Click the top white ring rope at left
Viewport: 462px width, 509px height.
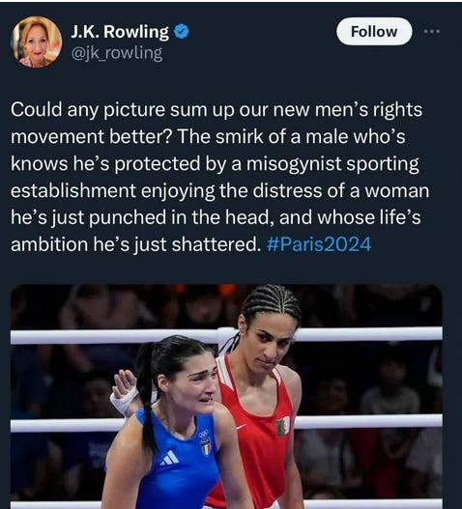pyautogui.click(x=114, y=336)
